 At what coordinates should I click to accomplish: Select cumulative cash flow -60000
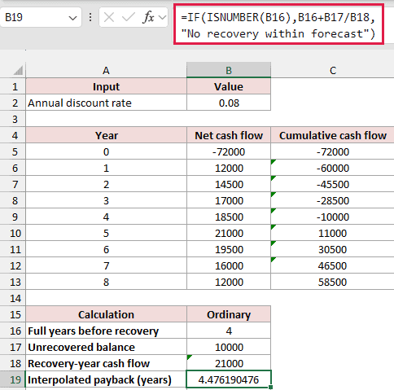pyautogui.click(x=332, y=168)
